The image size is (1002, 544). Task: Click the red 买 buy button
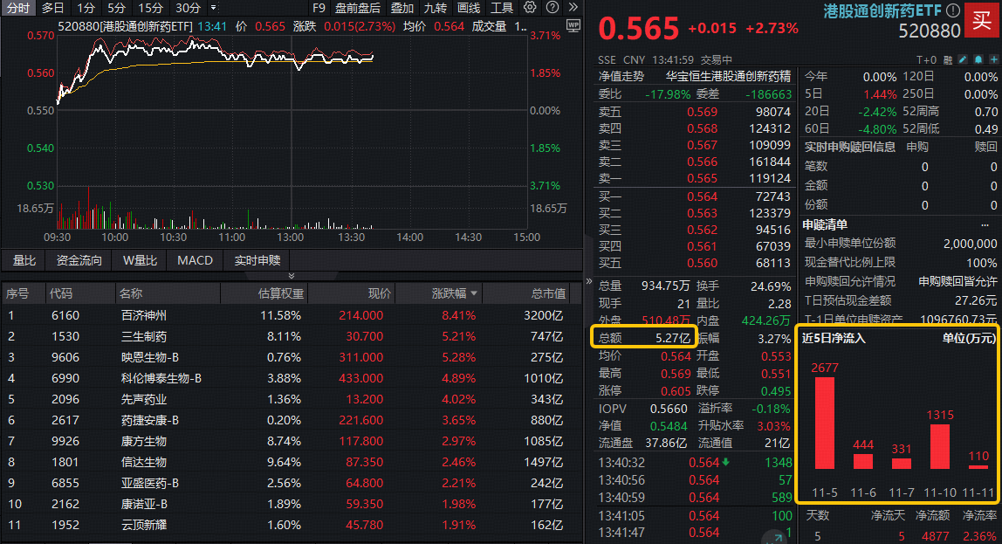[x=982, y=20]
